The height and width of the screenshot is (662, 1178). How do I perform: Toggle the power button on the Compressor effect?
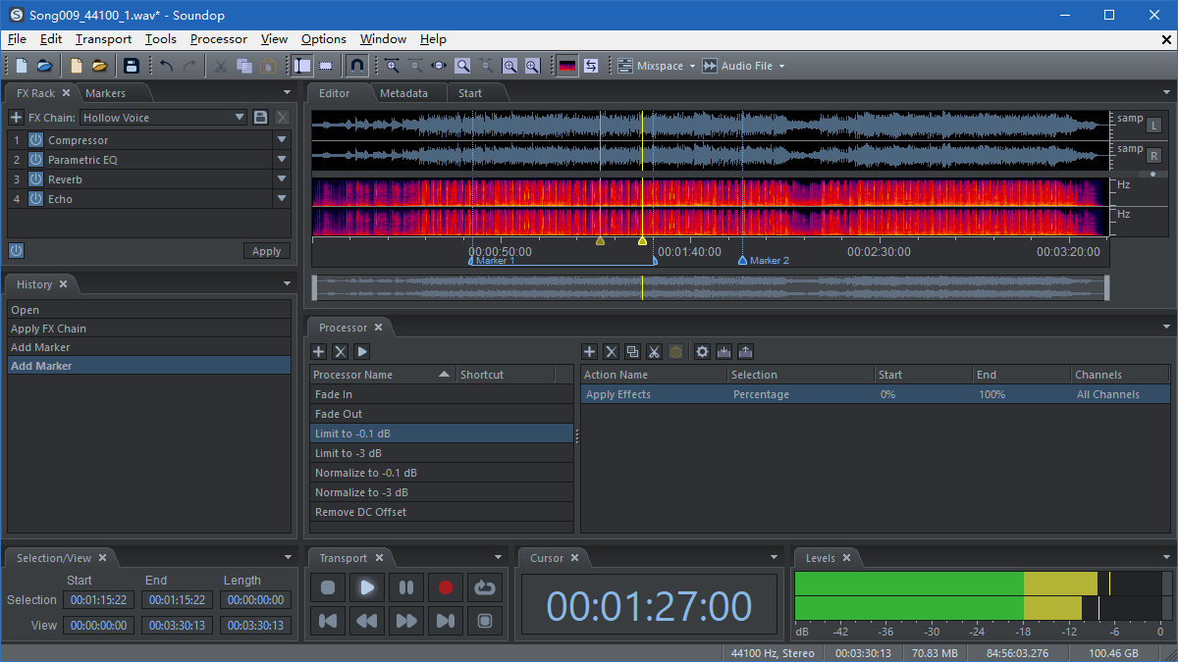point(36,139)
